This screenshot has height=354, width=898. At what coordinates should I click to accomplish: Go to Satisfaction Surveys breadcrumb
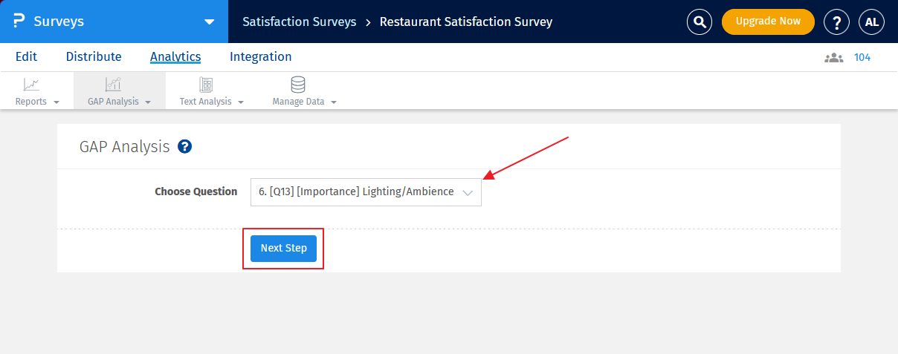point(299,22)
